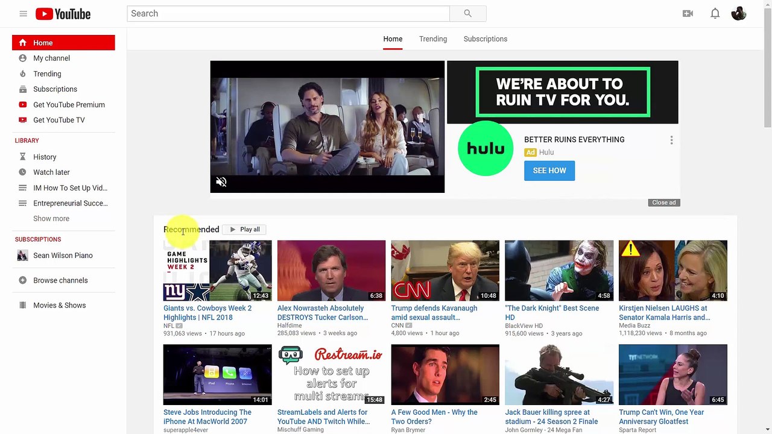772x434 pixels.
Task: Open the notifications bell
Action: click(x=715, y=13)
